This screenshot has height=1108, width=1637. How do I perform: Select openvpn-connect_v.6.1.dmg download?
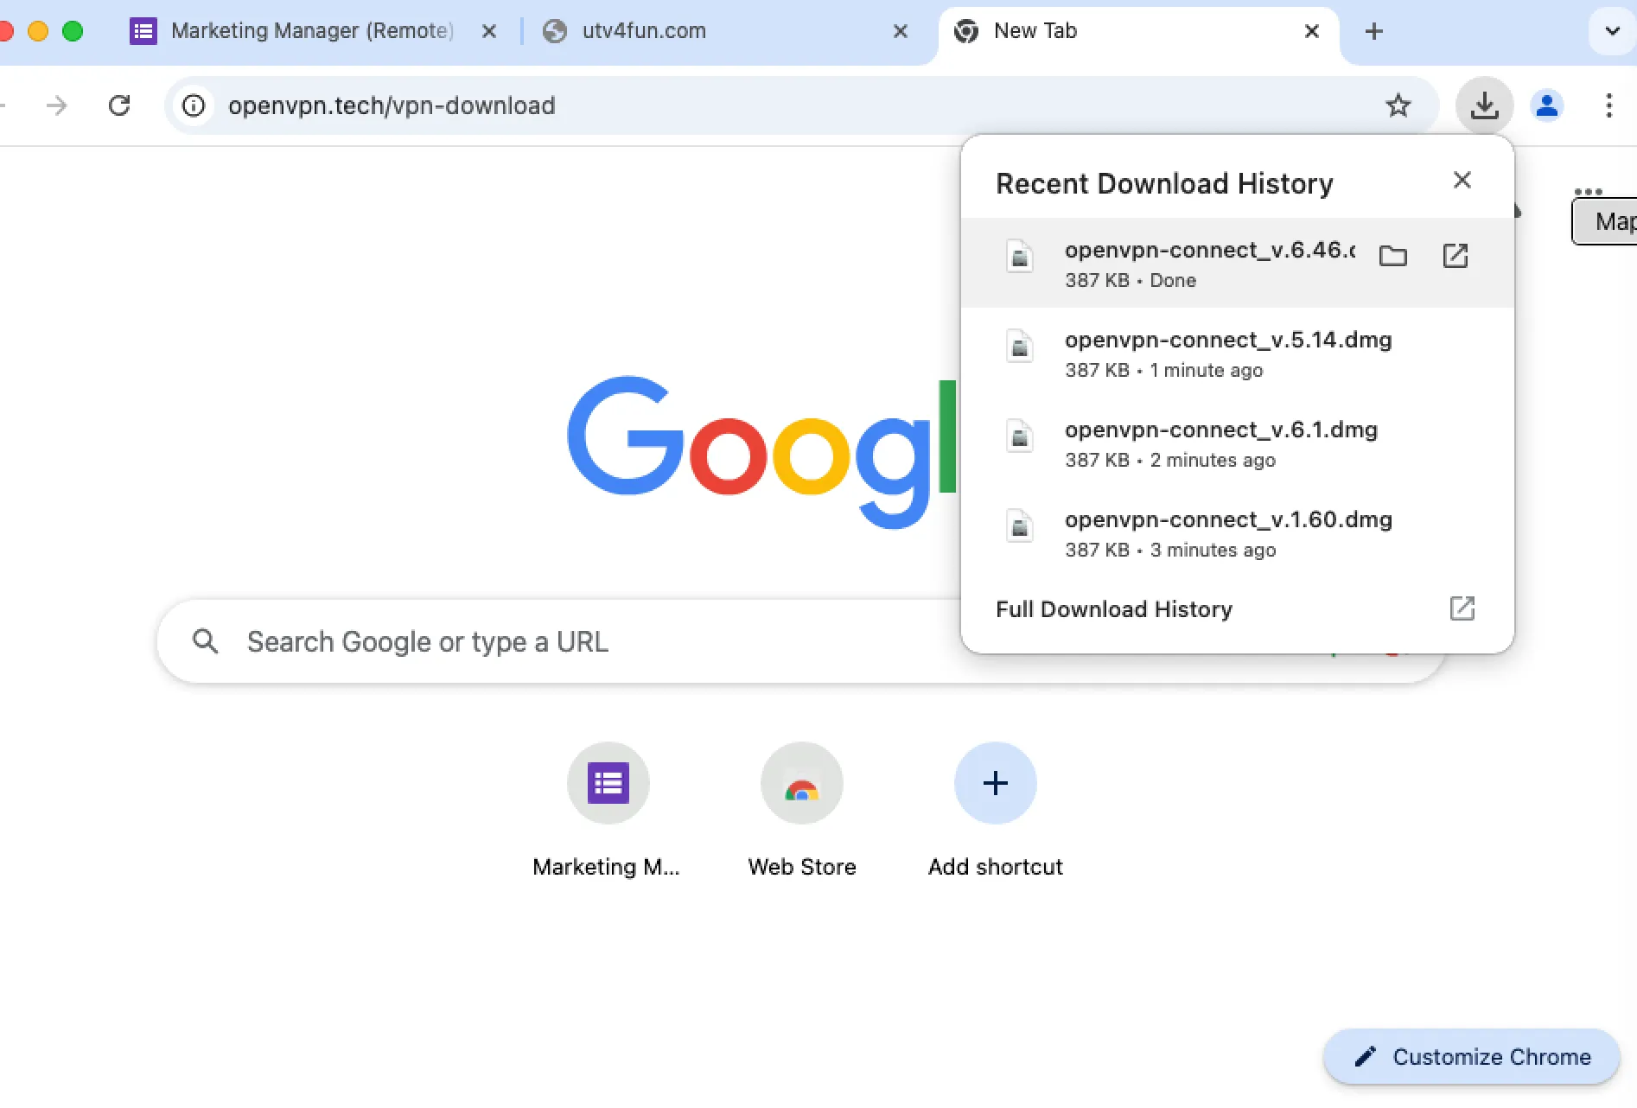coord(1220,443)
